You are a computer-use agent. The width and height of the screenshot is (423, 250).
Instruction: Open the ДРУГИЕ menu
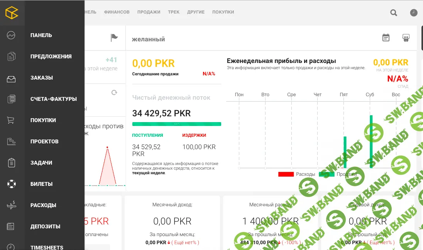[196, 12]
